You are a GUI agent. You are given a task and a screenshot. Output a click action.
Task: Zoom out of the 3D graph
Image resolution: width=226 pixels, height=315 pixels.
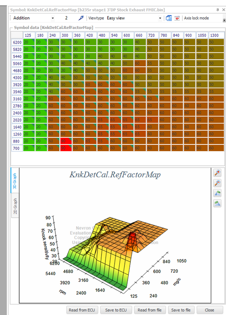coord(217,183)
